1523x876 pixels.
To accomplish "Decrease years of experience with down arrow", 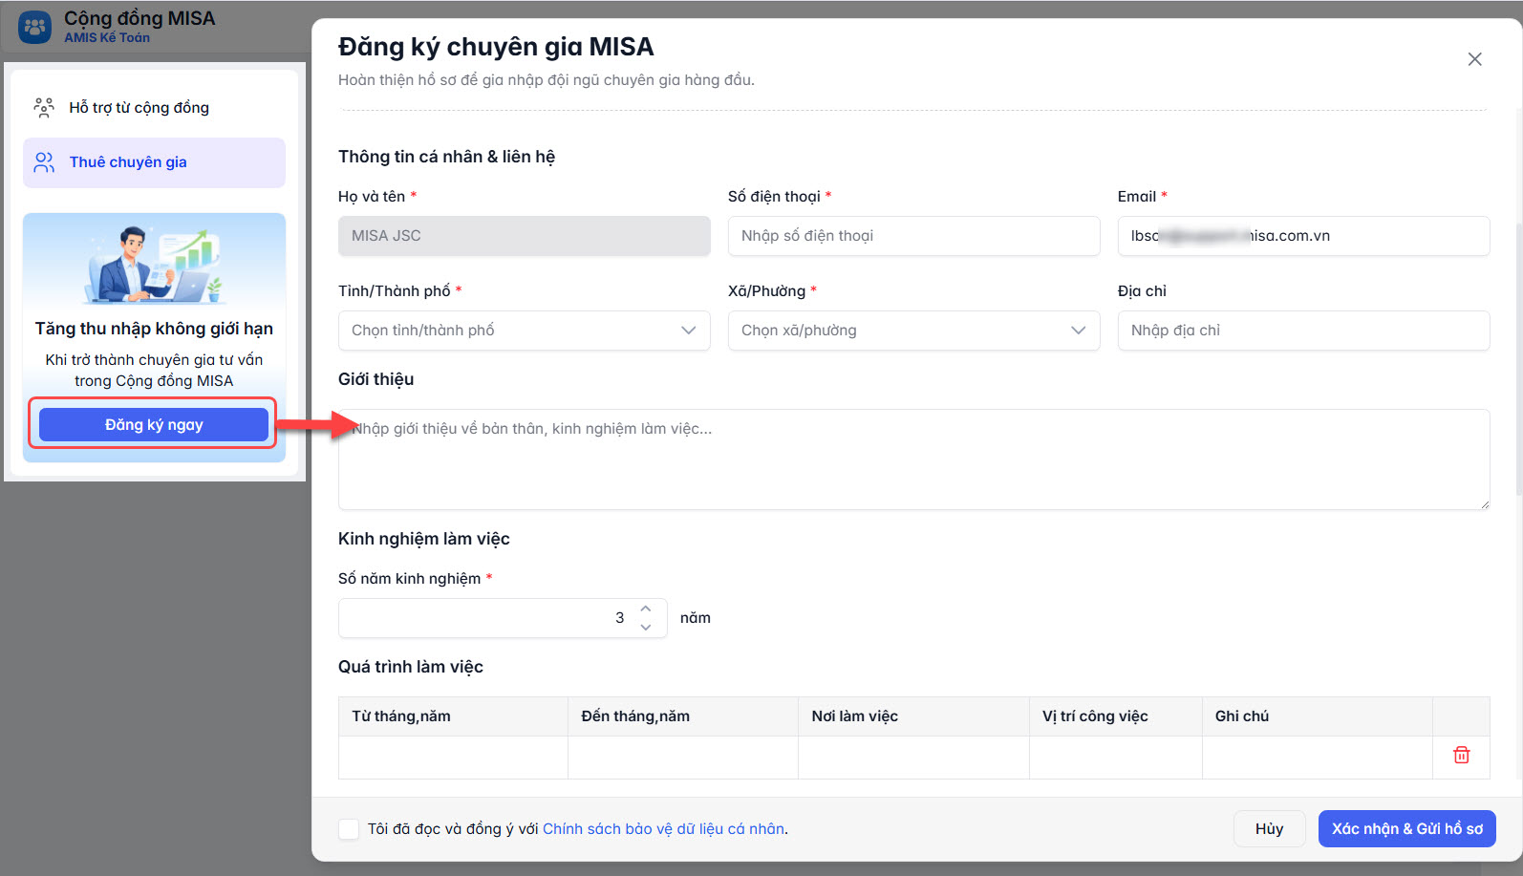I will (646, 628).
